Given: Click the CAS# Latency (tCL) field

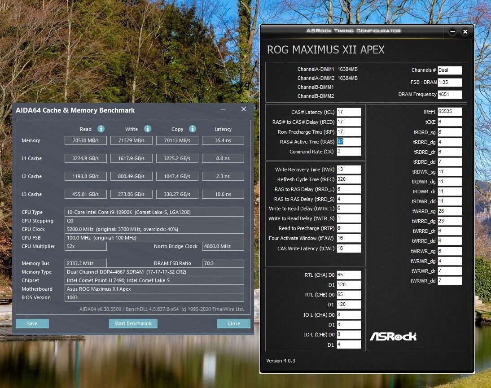Looking at the screenshot, I should (x=349, y=112).
